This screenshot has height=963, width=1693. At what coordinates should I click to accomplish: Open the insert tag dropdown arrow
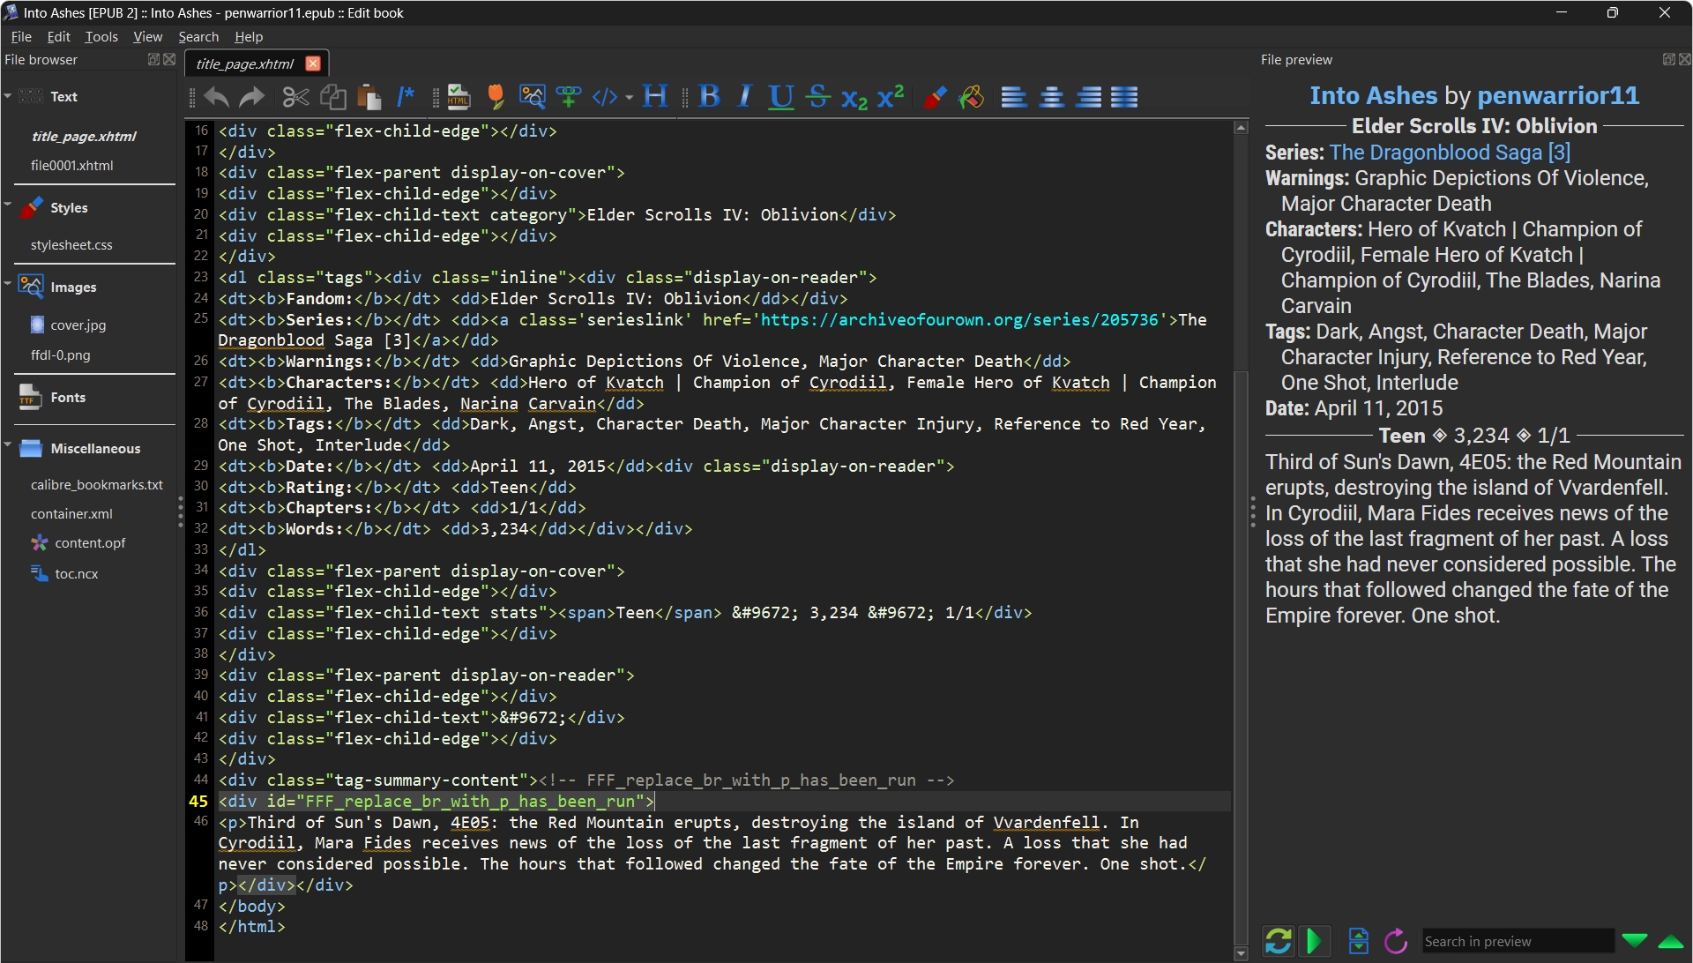[629, 97]
